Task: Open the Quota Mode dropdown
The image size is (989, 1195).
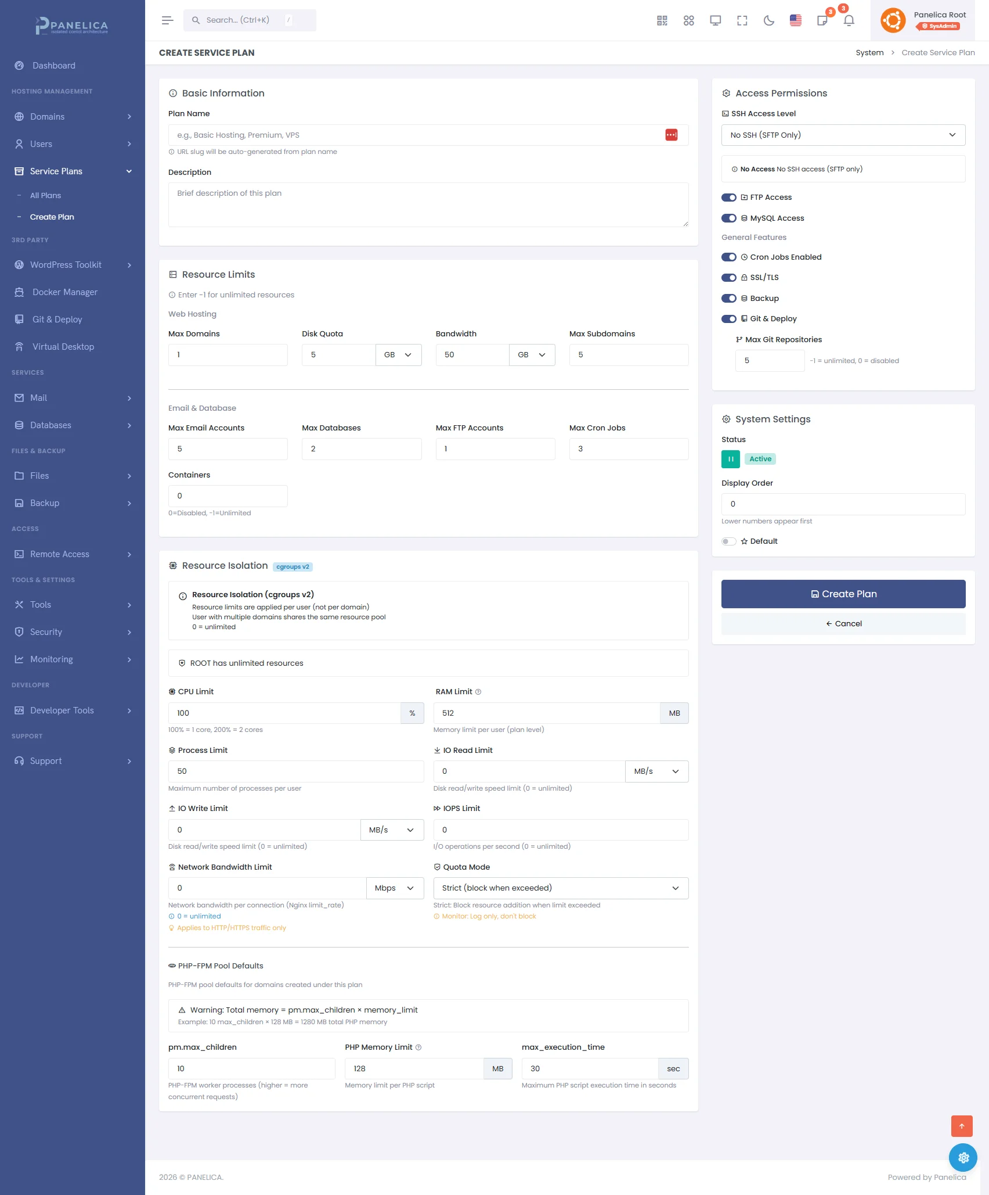Action: tap(560, 888)
